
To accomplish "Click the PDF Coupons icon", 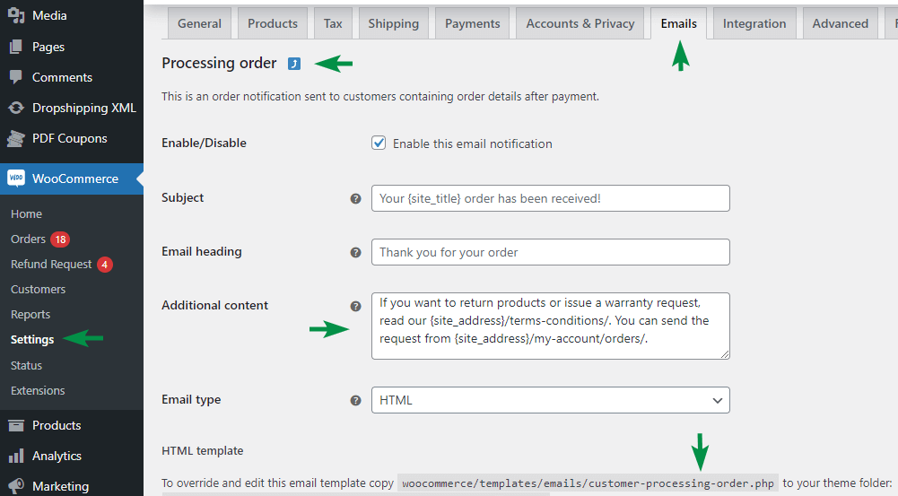I will [16, 138].
